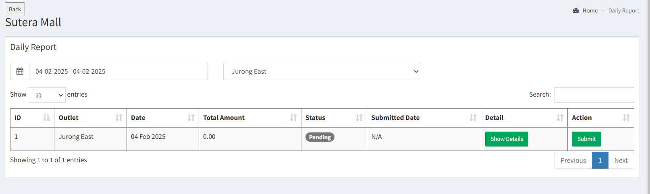The image size is (650, 194).
Task: Sort by Action column arrows
Action: [x=626, y=118]
